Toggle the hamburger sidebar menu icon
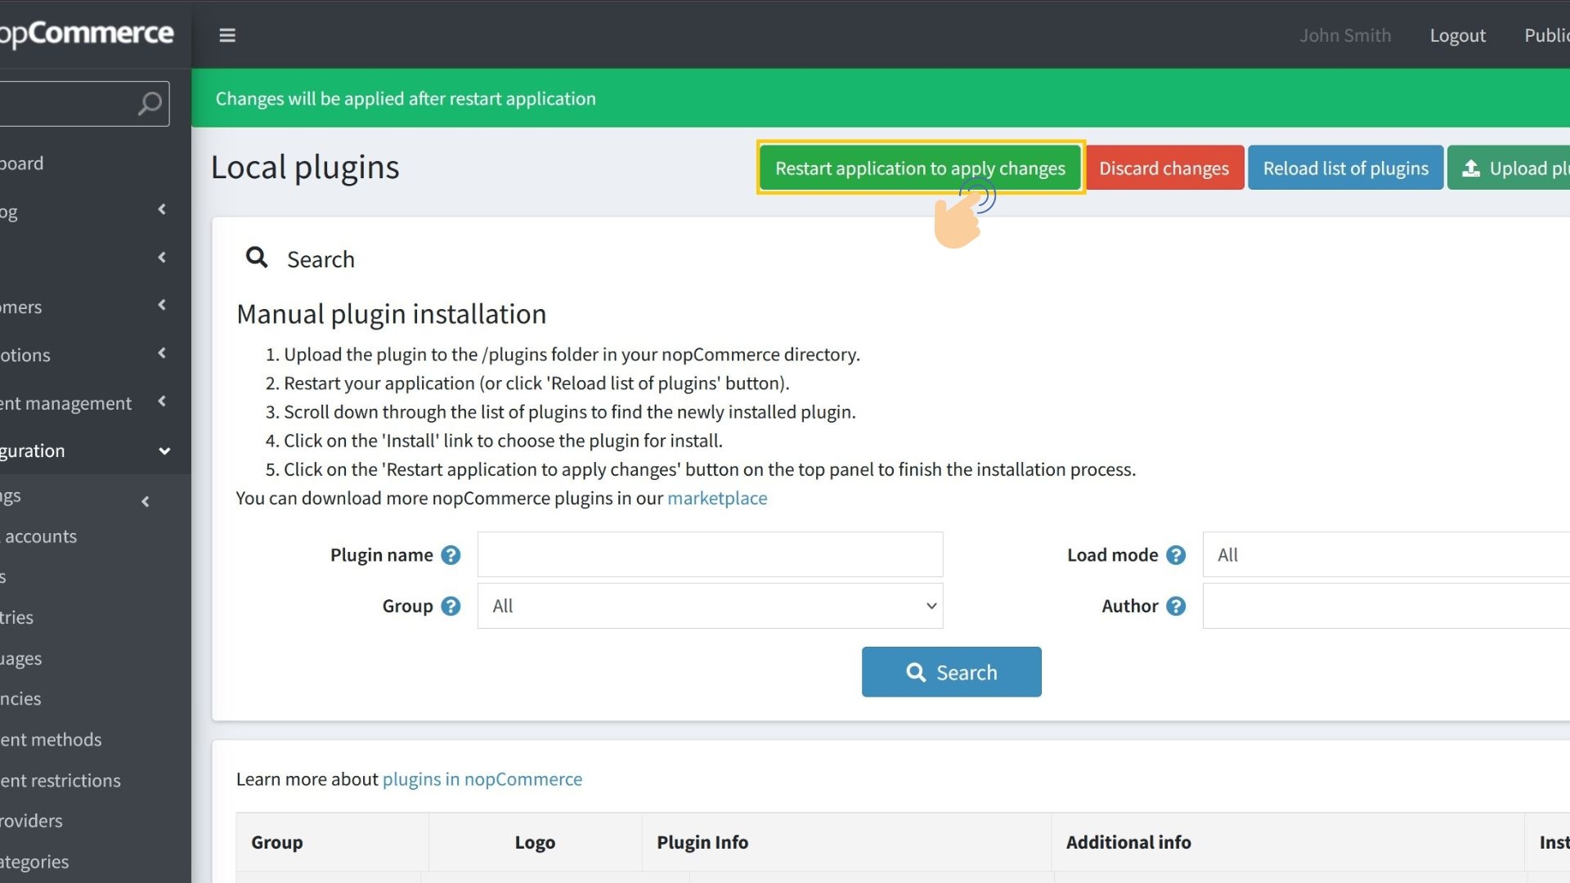 pos(227,35)
